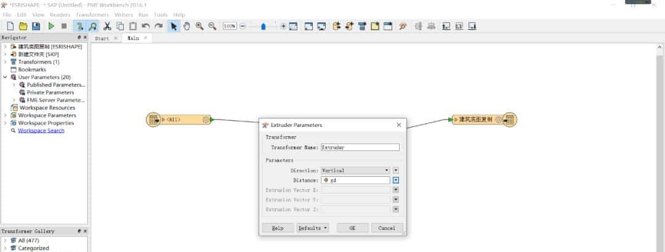Adjust the blue zoom slider handle
Viewport: 665px width, 252px height.
click(264, 26)
